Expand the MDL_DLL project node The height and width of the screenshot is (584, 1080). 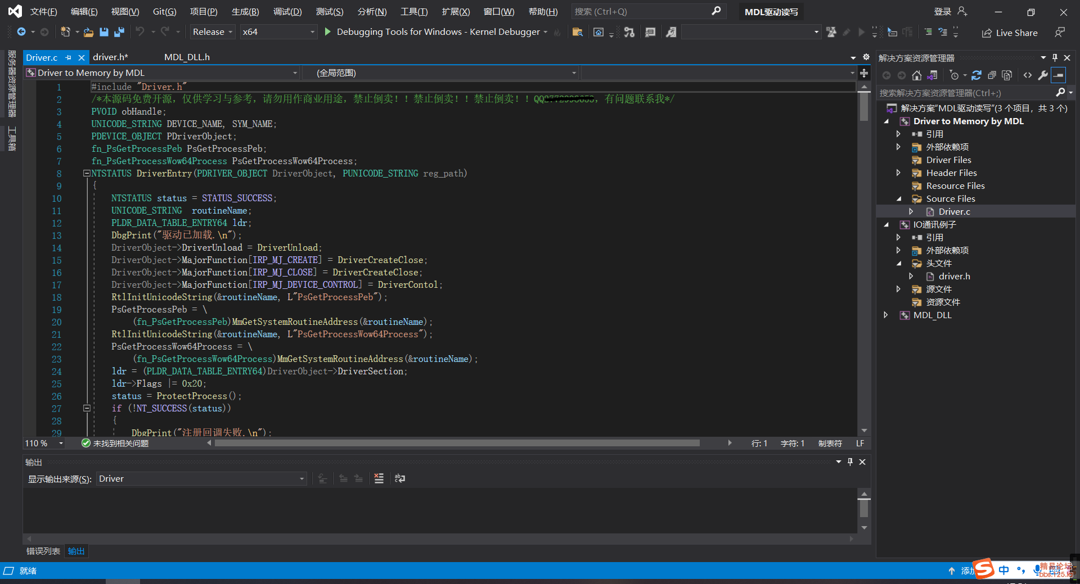click(x=886, y=315)
